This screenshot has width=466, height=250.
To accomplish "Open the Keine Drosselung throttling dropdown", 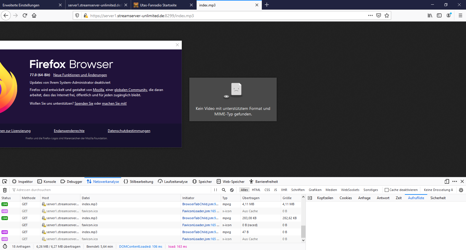I will pyautogui.click(x=438, y=190).
